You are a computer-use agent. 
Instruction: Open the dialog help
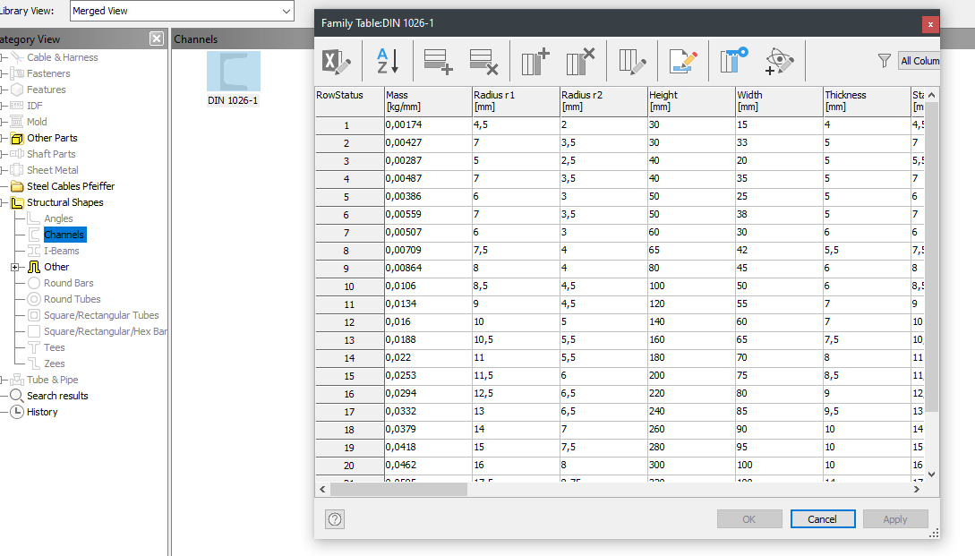click(x=334, y=518)
